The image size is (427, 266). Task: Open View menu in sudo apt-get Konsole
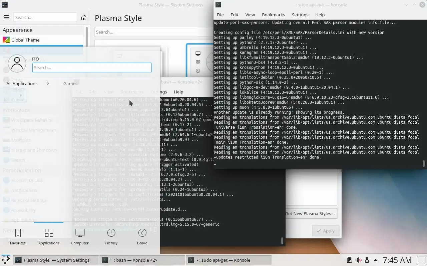[250, 15]
